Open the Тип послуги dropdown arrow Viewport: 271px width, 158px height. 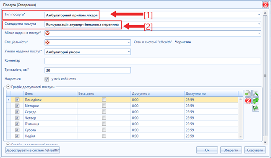pos(259,15)
